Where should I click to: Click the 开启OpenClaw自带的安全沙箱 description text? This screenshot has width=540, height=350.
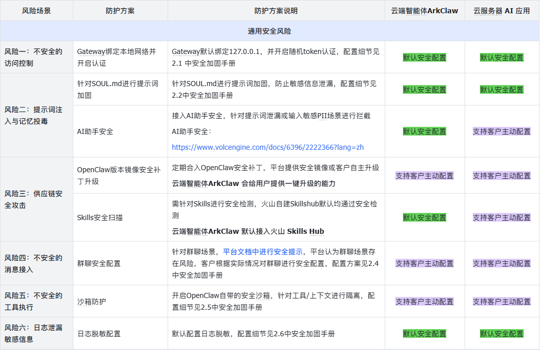(x=274, y=302)
